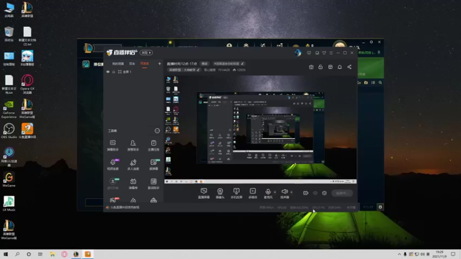Edit the stream tag selection field

[229, 64]
